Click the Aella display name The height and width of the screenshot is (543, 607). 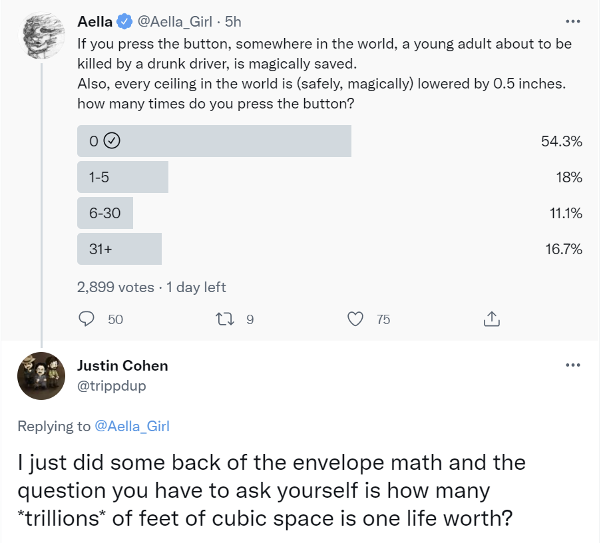(95, 22)
